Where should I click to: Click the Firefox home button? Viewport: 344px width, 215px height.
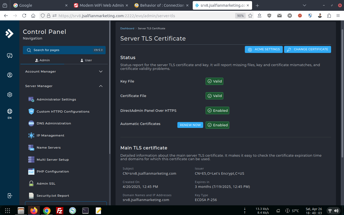tap(33, 16)
